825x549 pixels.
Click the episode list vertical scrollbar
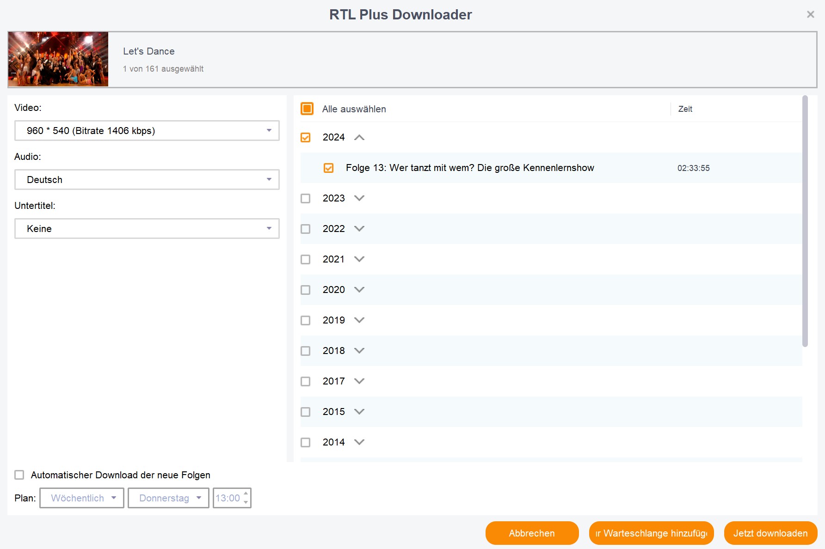(805, 221)
